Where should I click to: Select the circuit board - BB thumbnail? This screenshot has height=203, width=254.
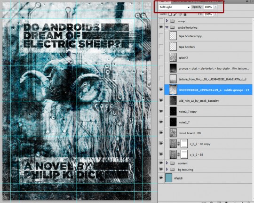click(x=173, y=133)
